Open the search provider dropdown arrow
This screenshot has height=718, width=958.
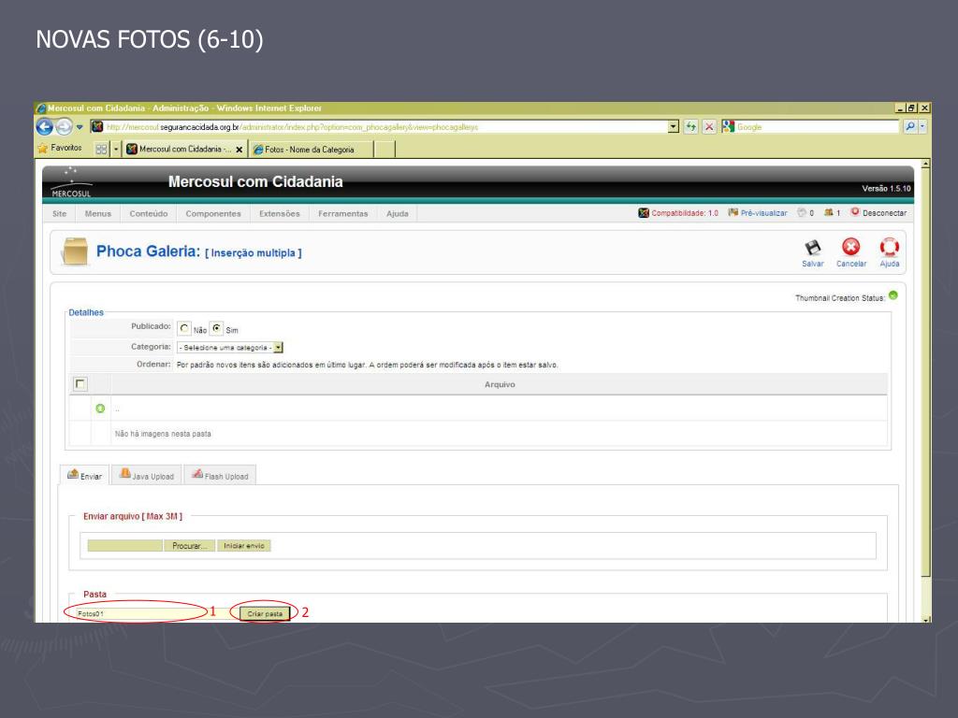coord(922,126)
